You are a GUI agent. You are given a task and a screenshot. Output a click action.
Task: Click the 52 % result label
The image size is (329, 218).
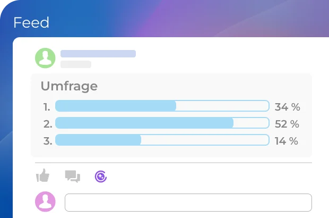tap(287, 124)
